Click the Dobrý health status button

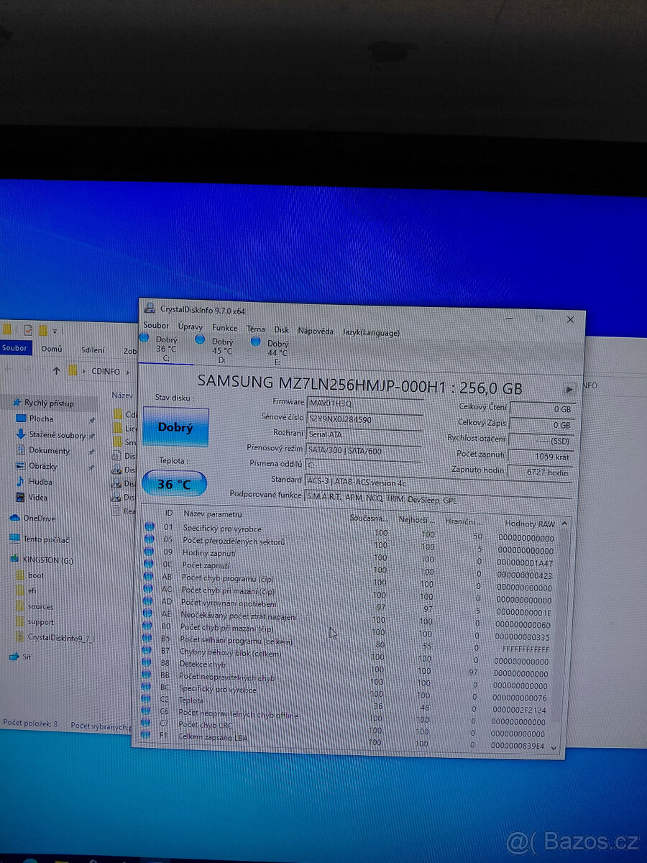(175, 428)
